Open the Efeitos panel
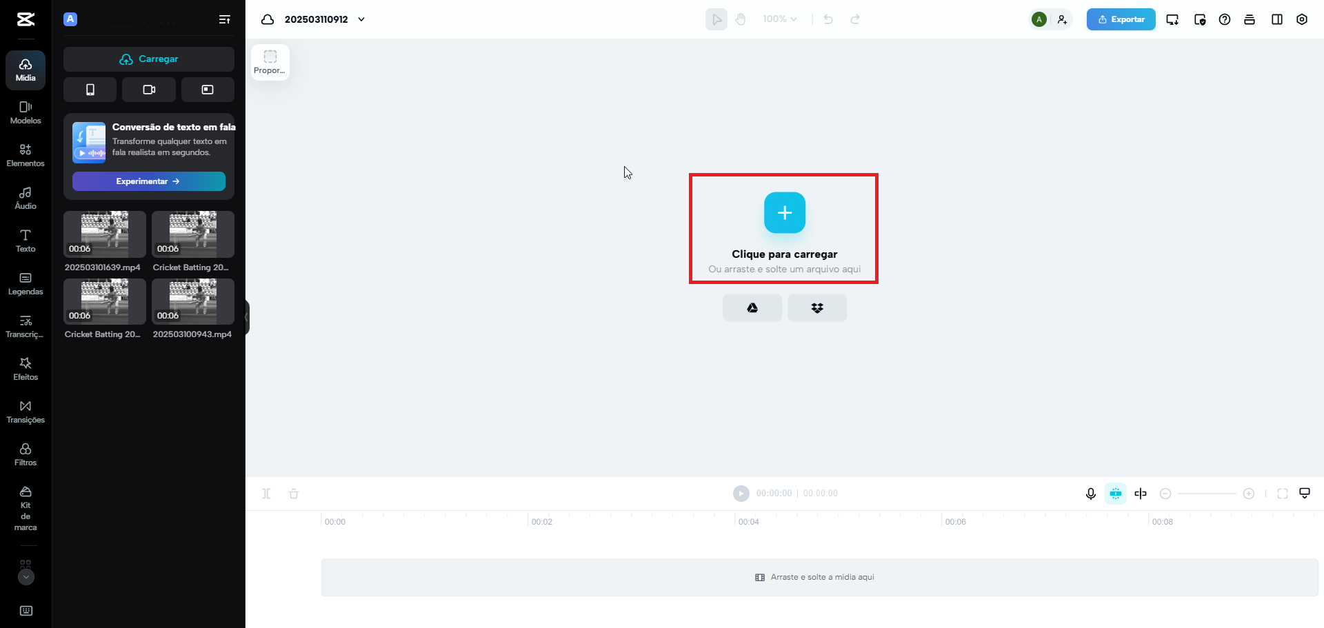Viewport: 1324px width, 628px height. 26,369
